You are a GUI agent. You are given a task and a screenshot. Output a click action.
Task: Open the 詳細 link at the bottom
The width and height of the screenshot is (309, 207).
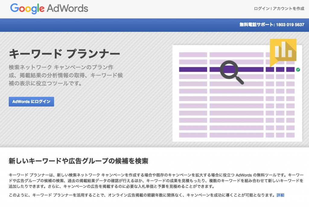(280, 195)
